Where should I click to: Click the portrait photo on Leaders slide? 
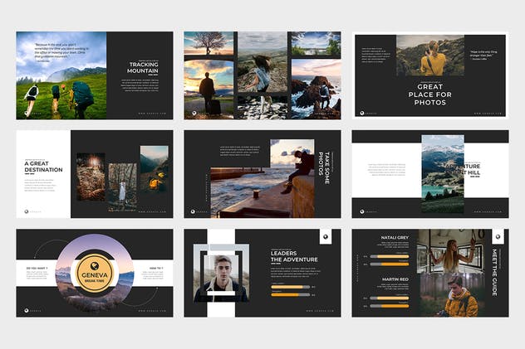221,274
